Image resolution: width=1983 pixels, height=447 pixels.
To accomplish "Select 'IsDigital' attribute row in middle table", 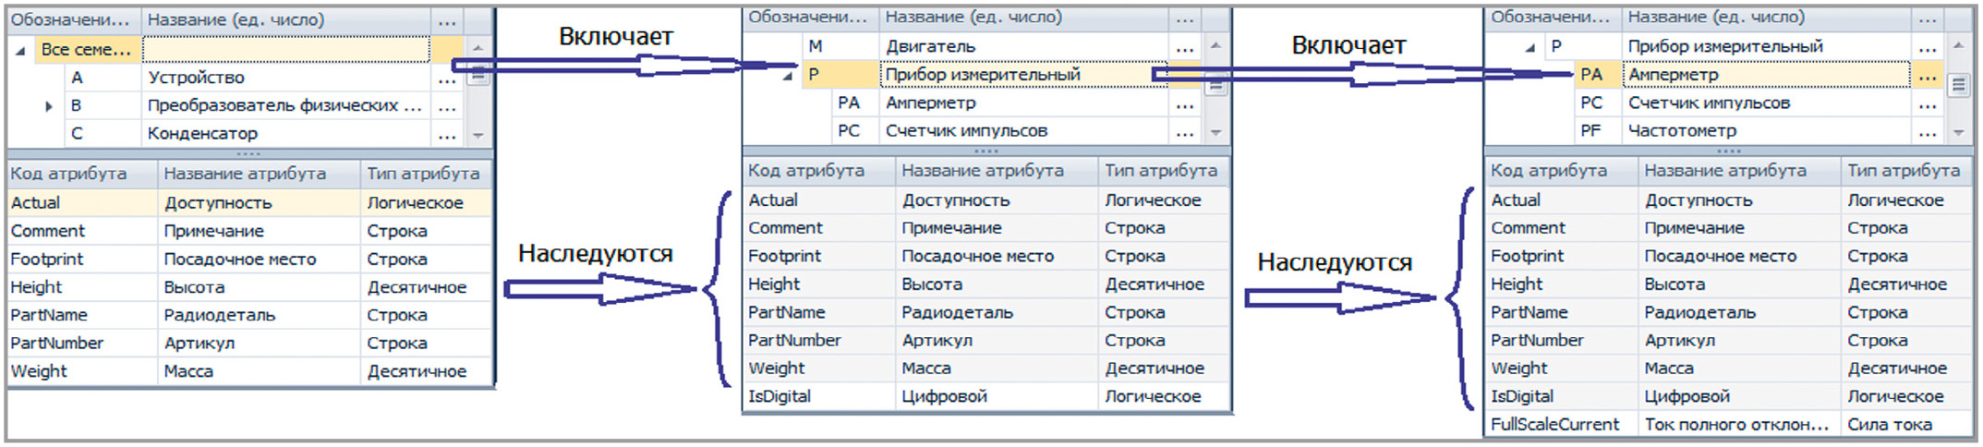I will tap(986, 397).
